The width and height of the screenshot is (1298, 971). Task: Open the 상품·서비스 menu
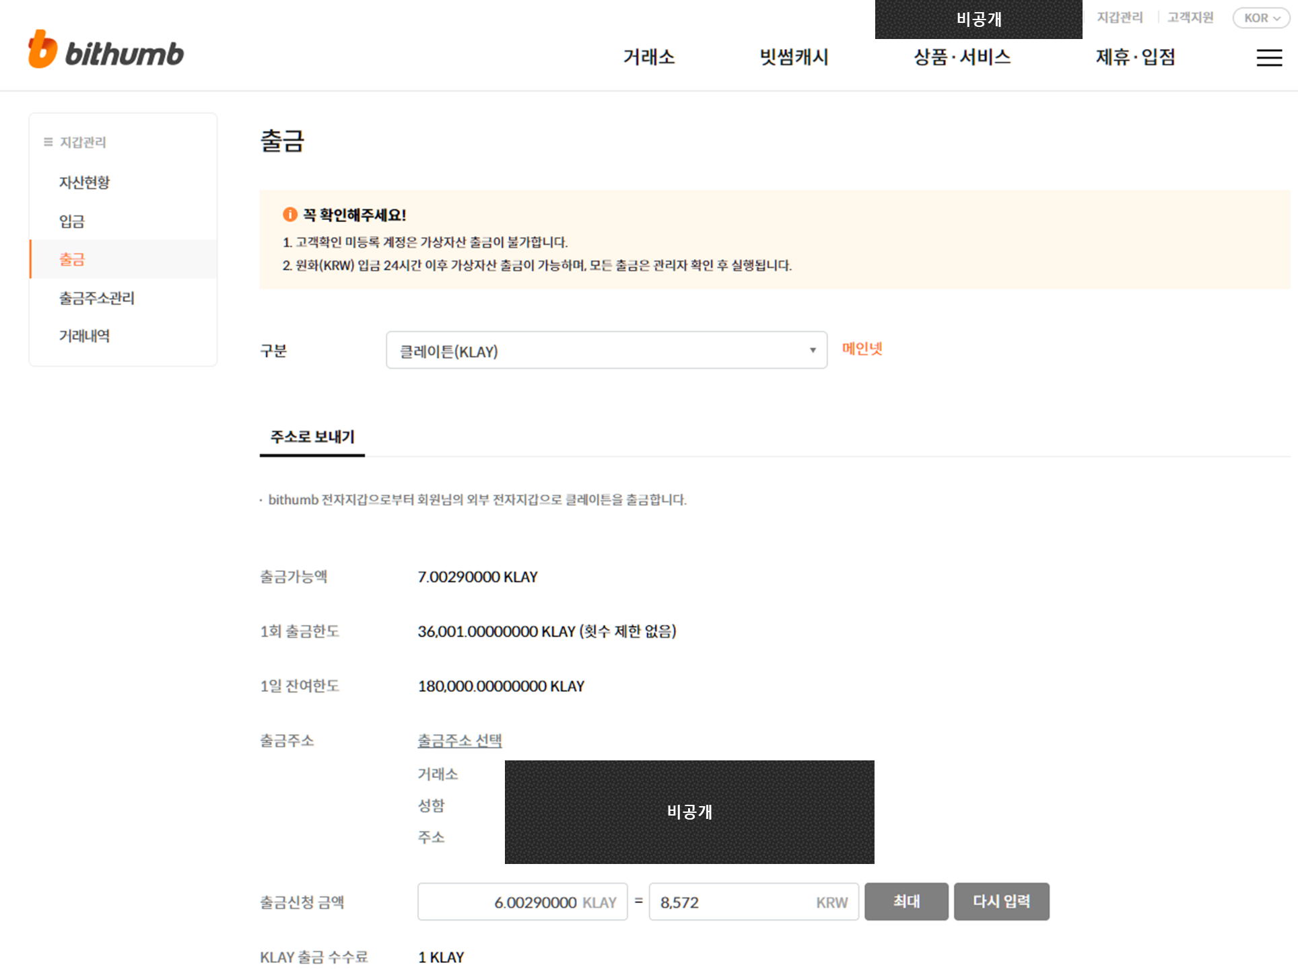[x=961, y=57]
